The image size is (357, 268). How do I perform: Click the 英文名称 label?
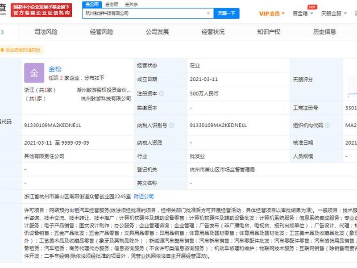coord(147,183)
